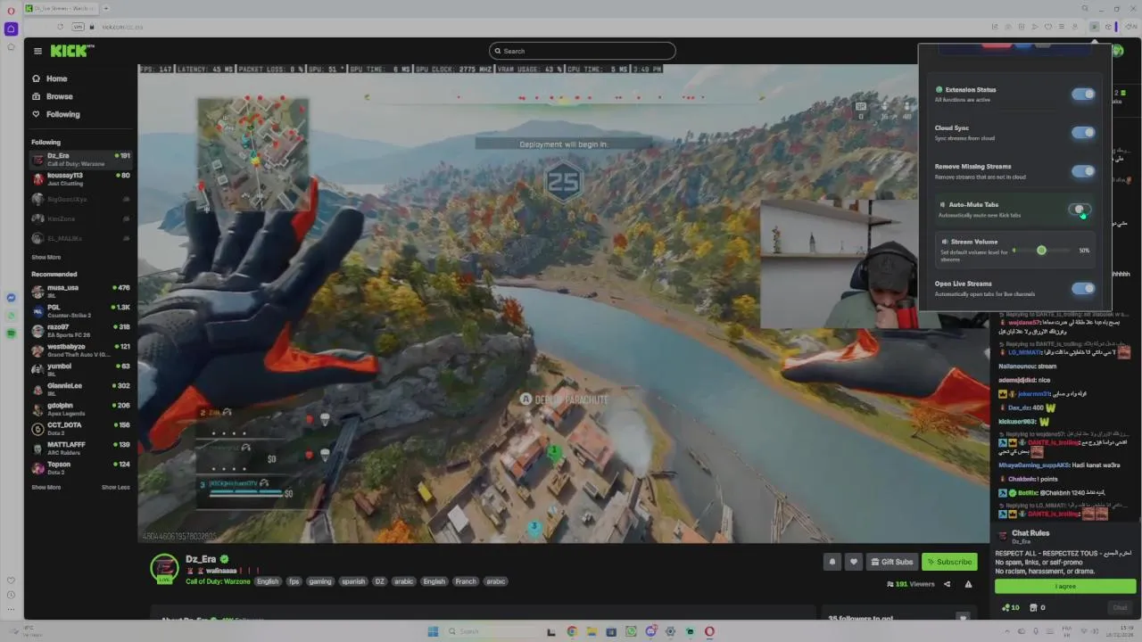1142x642 pixels.
Task: Toggle Open Live Streams switch
Action: pos(1083,288)
